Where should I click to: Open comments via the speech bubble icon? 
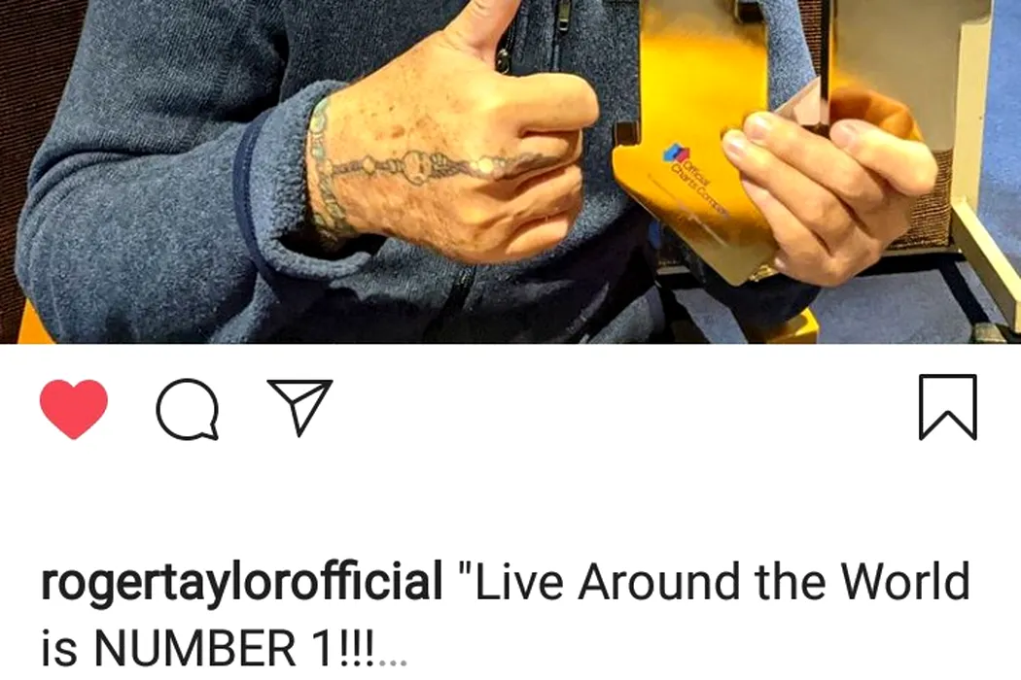pyautogui.click(x=188, y=409)
